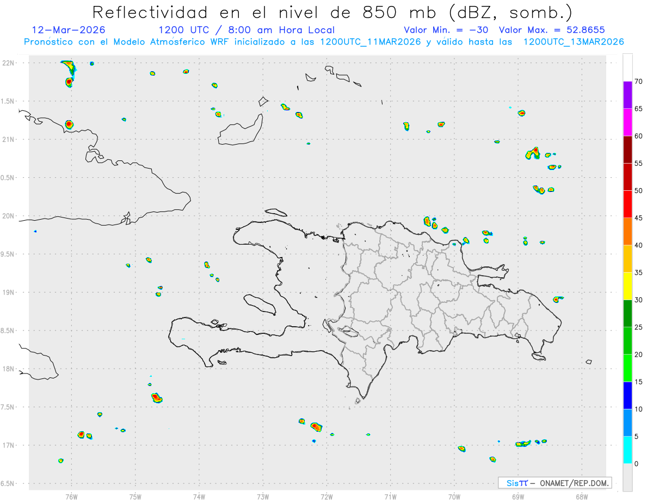Select the 'Valor Min. = -30' text
653x504 pixels.
tap(447, 30)
